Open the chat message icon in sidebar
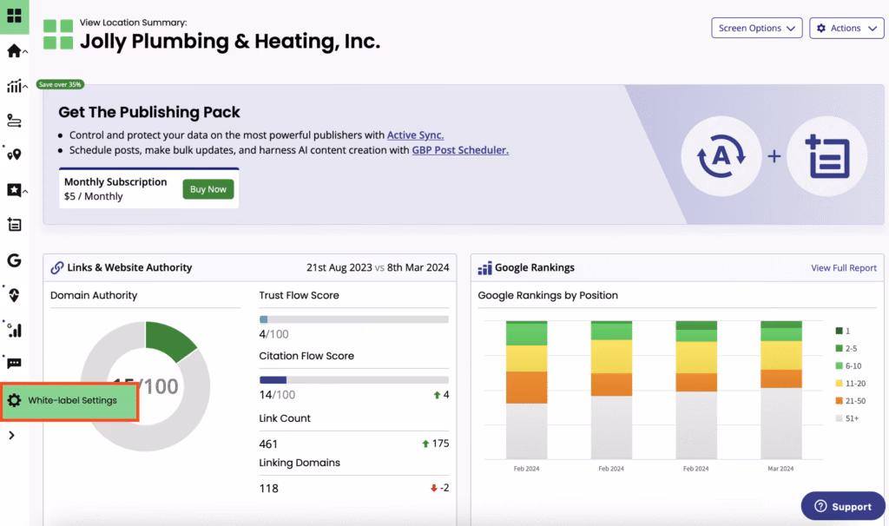The height and width of the screenshot is (526, 889). (14, 364)
